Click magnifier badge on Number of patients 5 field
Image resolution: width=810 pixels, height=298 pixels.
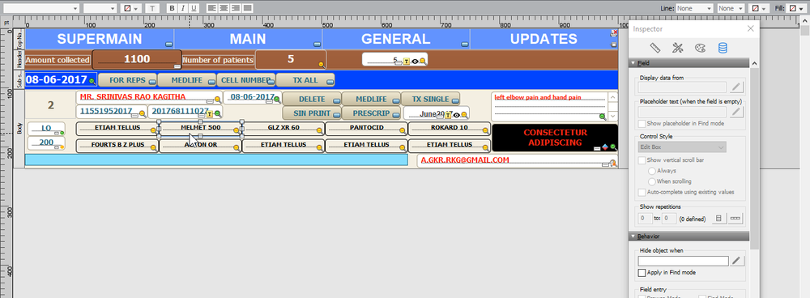coord(322,65)
